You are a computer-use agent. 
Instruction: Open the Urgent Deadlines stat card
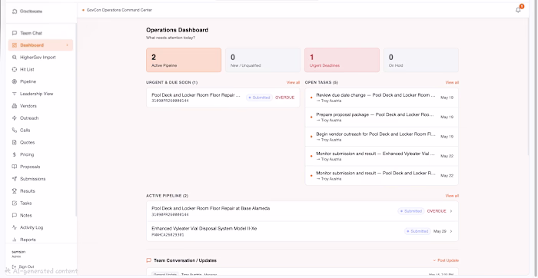tap(342, 60)
